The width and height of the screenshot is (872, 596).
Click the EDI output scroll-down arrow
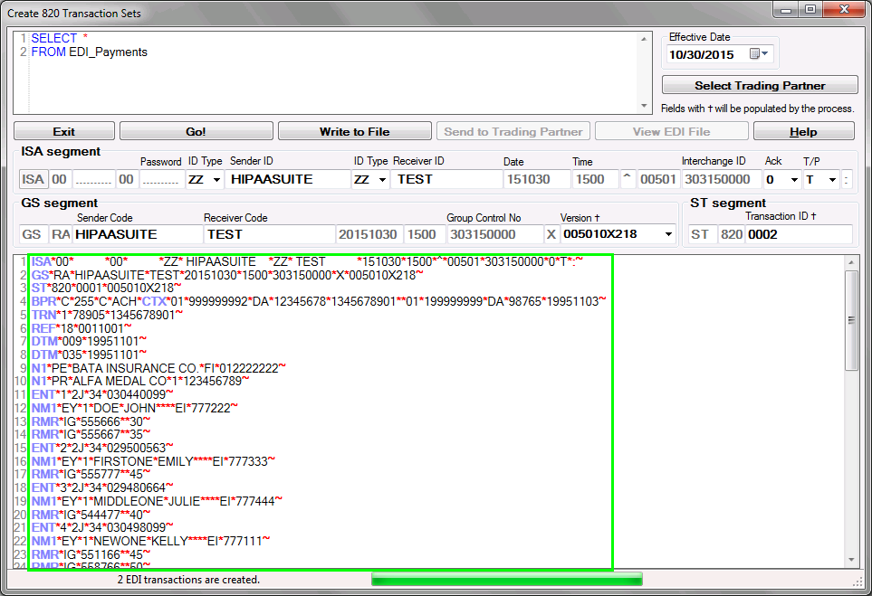[851, 561]
